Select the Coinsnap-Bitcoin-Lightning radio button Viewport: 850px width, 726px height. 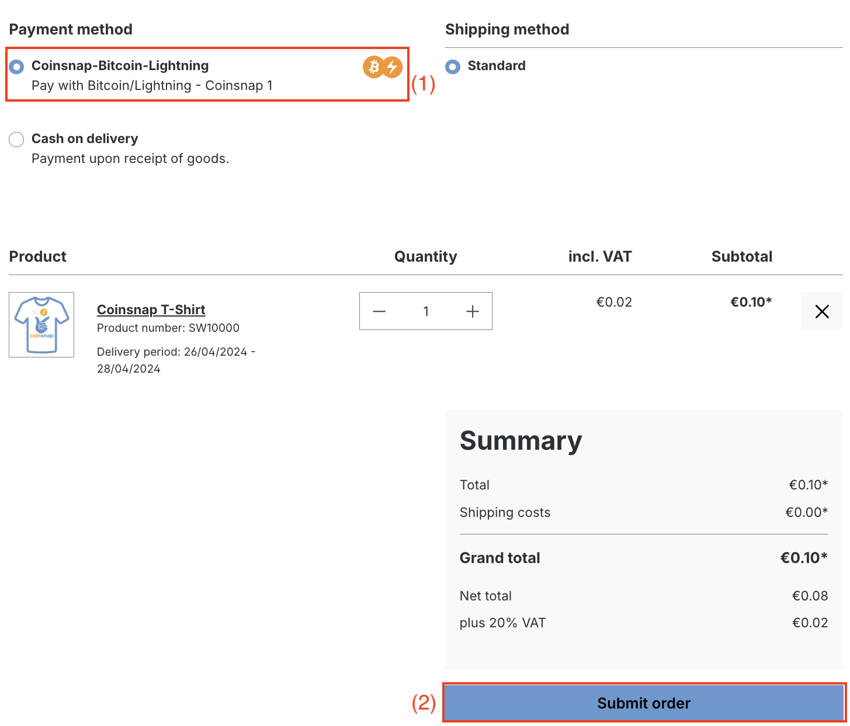click(x=16, y=67)
